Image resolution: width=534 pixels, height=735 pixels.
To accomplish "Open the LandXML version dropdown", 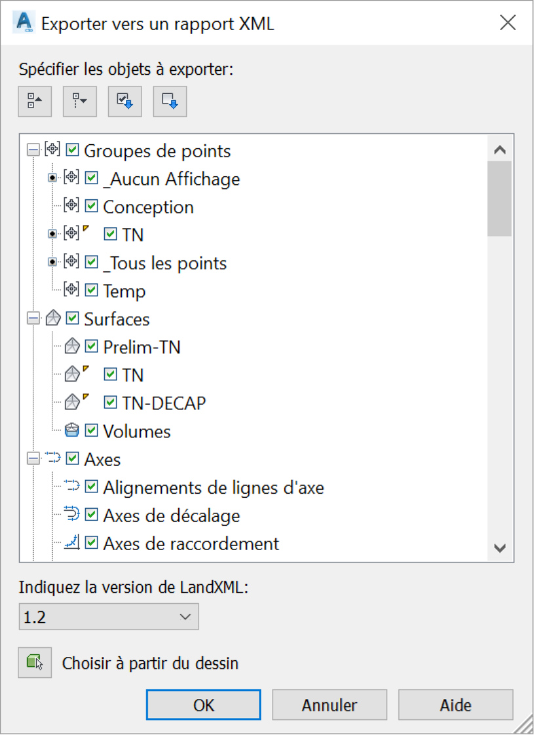I will [109, 616].
